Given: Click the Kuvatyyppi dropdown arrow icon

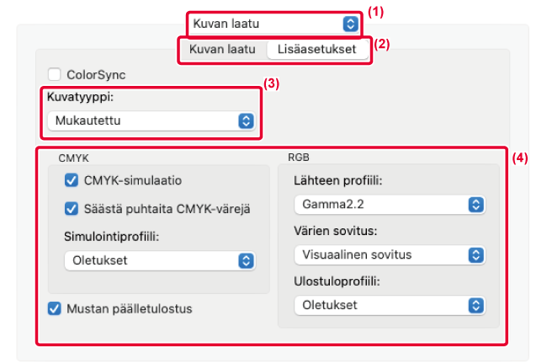Looking at the screenshot, I should click(246, 120).
